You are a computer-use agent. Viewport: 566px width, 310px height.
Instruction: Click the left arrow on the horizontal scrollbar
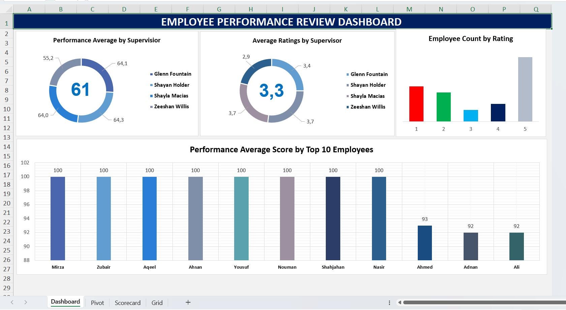pyautogui.click(x=399, y=303)
